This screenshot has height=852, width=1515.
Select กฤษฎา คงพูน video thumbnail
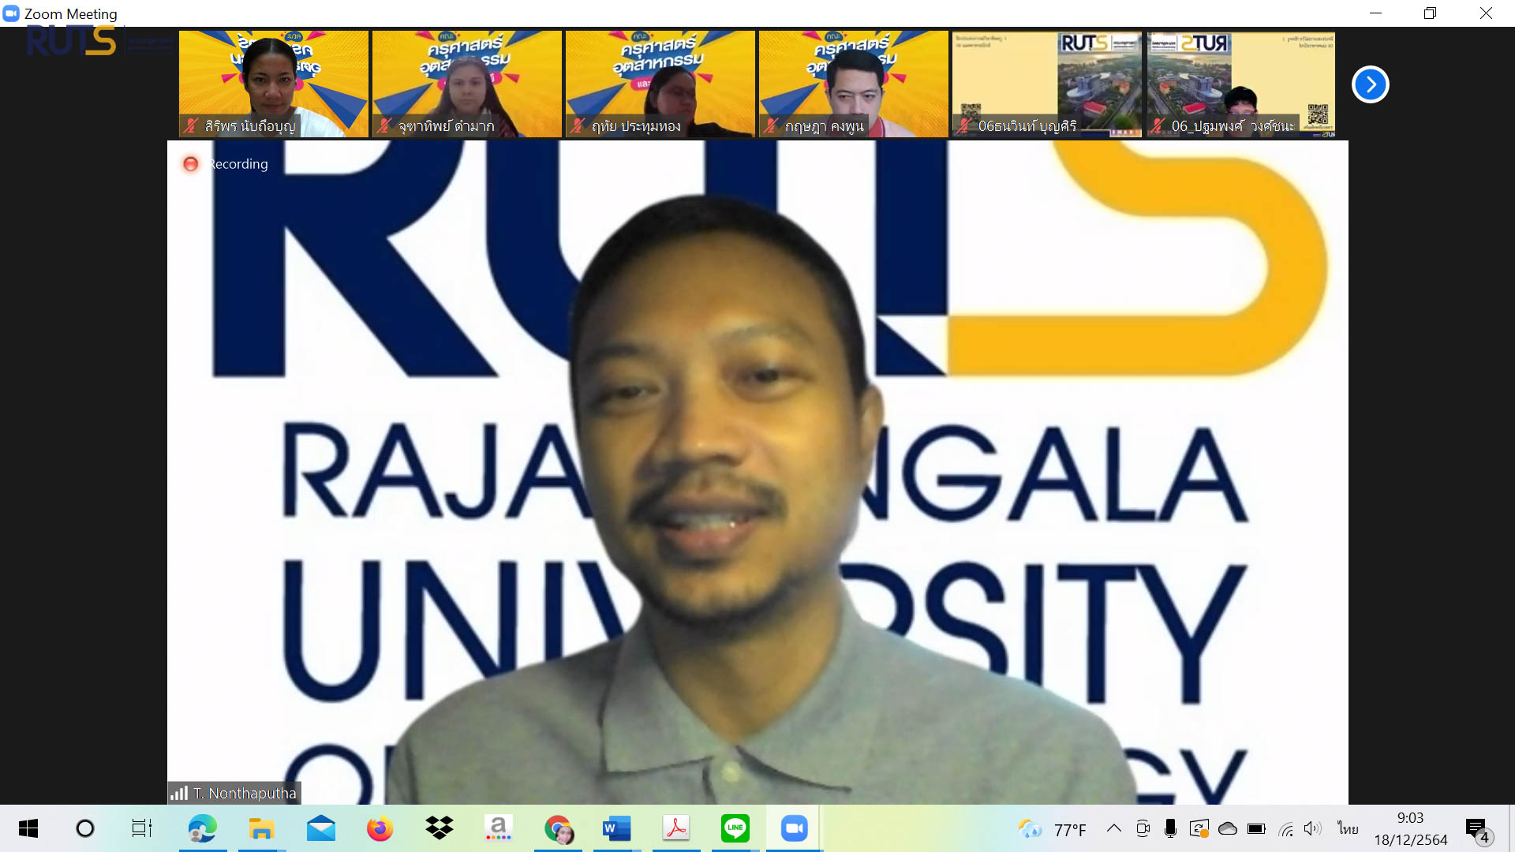[x=854, y=84]
